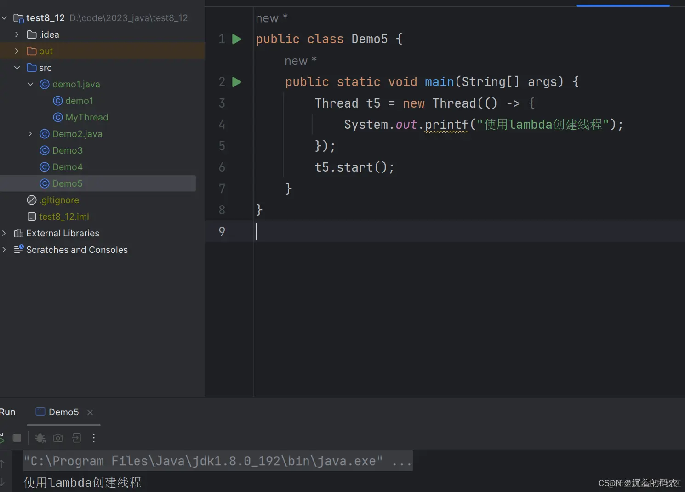Screen dimensions: 685x492
Task: Select demo1 class in project tree
Action: tap(79, 101)
